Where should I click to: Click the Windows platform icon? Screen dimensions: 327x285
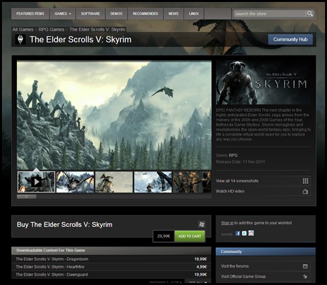[201, 224]
